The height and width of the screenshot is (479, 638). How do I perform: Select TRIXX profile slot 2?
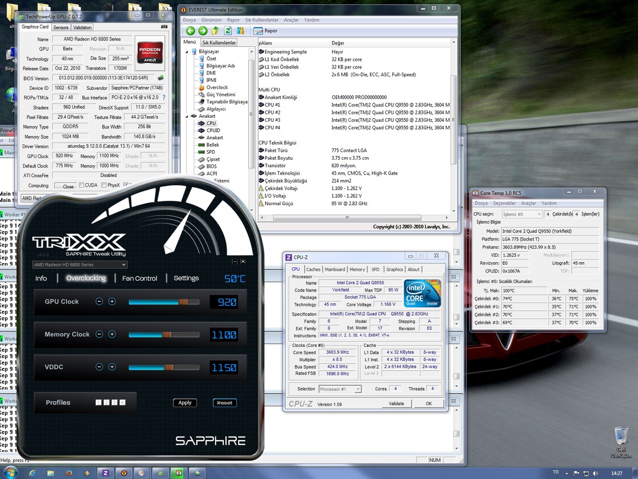[x=106, y=402]
